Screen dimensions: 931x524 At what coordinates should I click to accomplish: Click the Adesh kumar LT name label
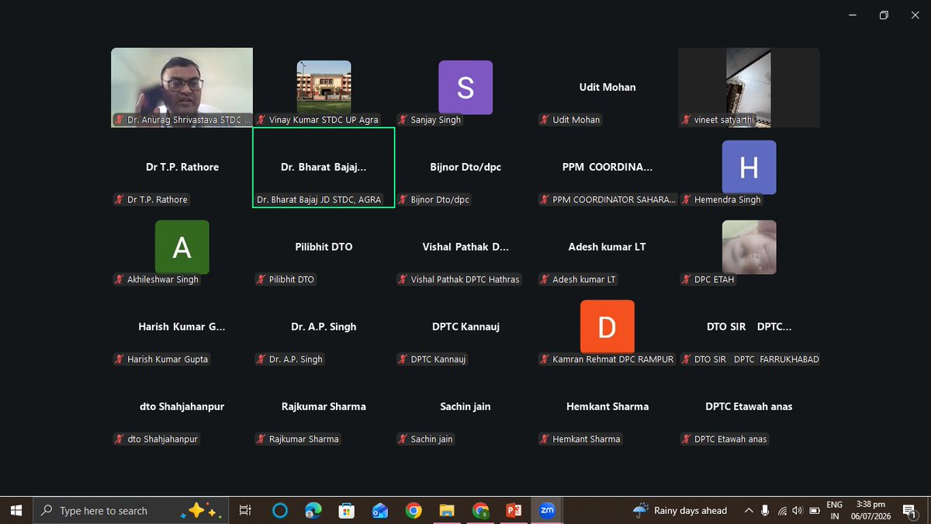(583, 279)
